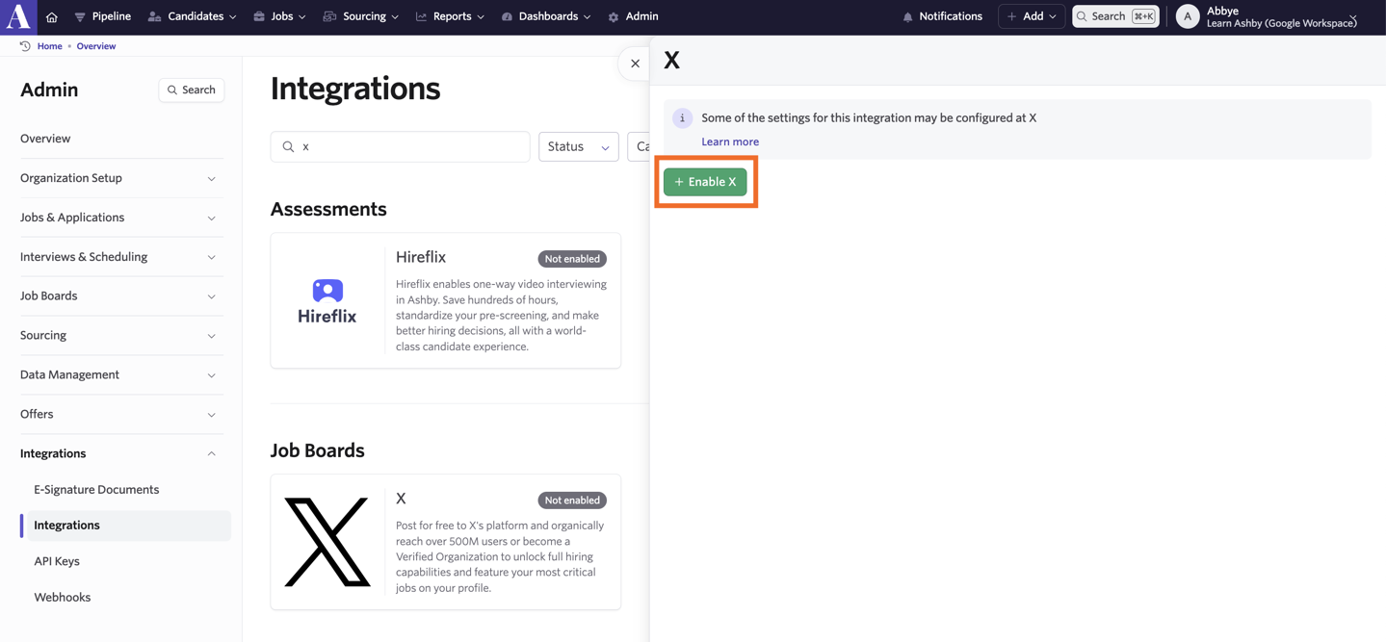Click the info icon in X panel

pos(683,118)
